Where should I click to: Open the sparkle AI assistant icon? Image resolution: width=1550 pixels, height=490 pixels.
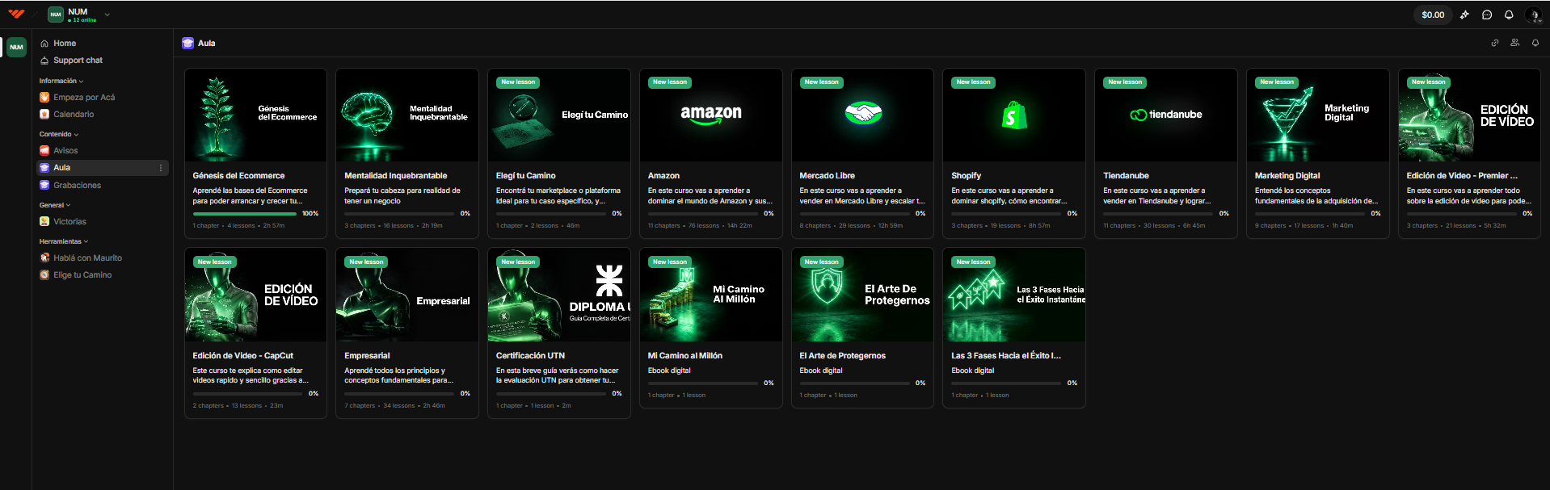tap(1464, 15)
